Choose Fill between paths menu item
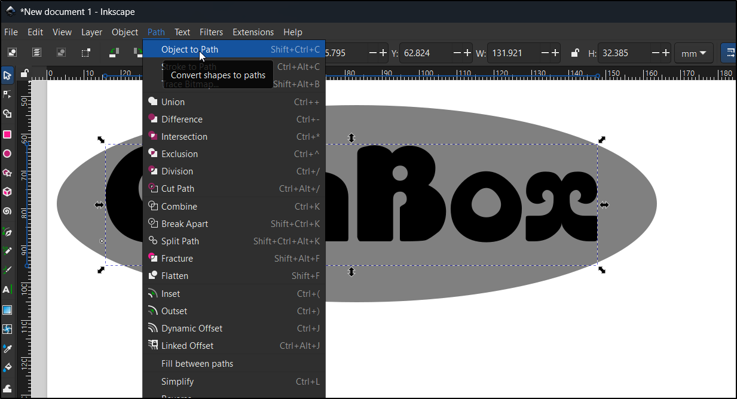The height and width of the screenshot is (399, 737). coord(234,364)
